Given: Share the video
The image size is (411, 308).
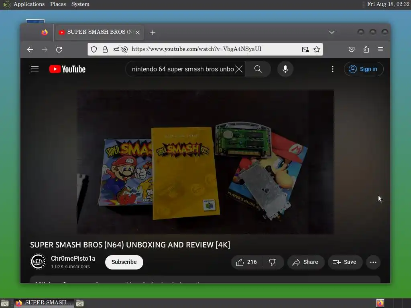Looking at the screenshot, I should (305, 262).
